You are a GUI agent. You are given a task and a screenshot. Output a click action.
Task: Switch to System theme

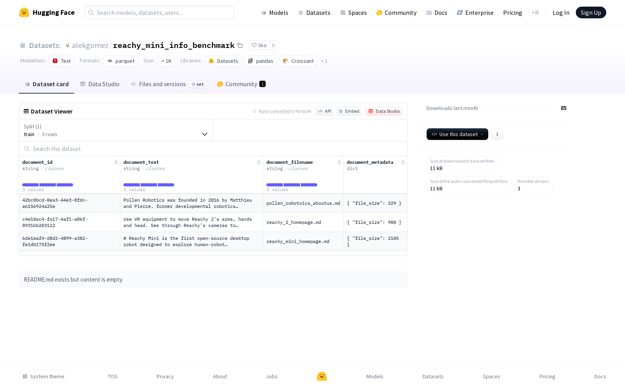click(x=44, y=376)
